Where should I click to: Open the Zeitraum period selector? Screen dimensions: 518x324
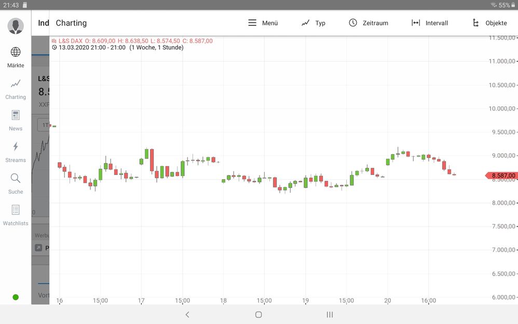pos(353,23)
